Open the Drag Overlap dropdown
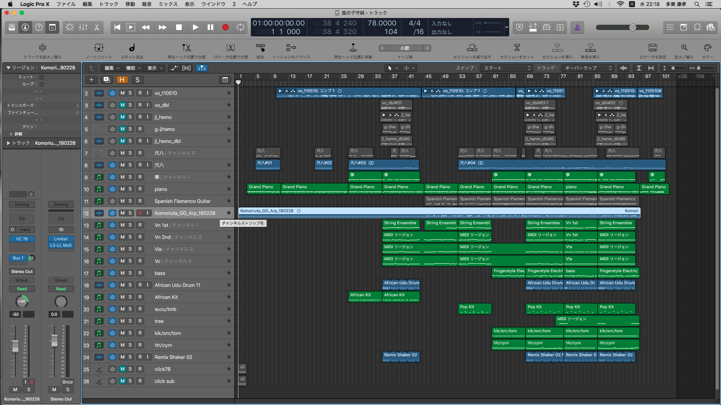 pos(588,68)
